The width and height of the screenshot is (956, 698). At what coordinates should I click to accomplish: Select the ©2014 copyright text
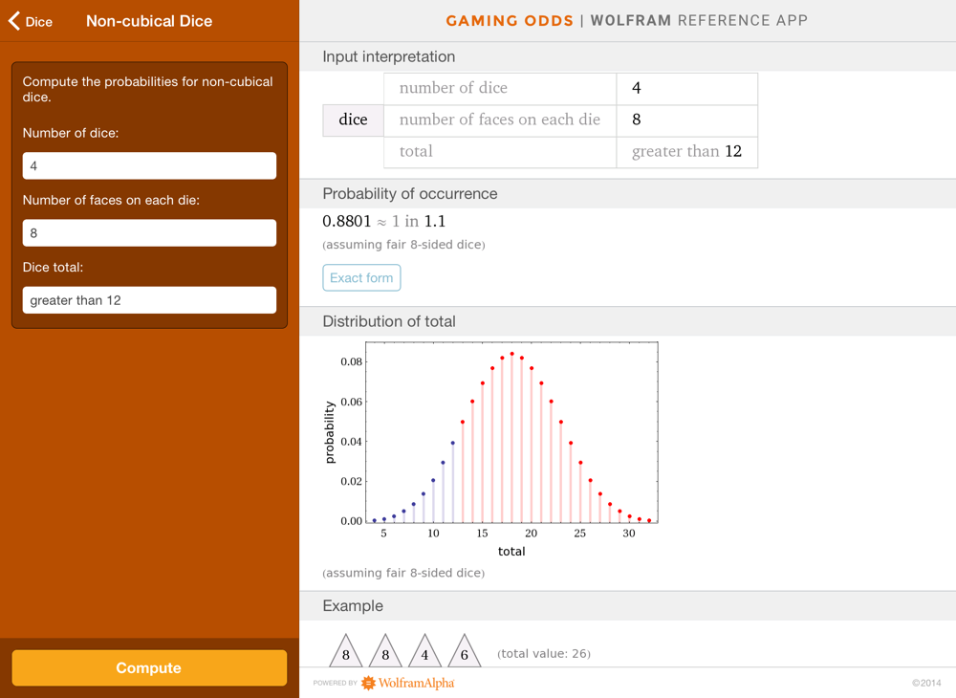pos(926,683)
